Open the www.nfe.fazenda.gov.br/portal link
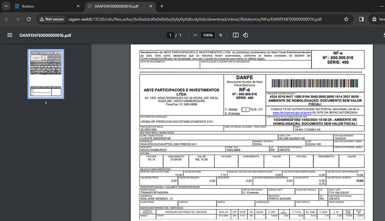The image size is (385, 221). pyautogui.click(x=292, y=113)
